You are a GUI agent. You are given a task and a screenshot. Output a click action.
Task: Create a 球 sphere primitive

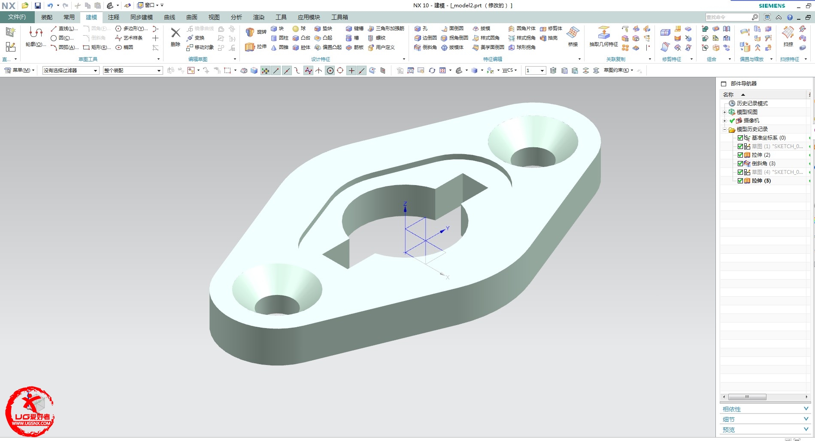[299, 28]
